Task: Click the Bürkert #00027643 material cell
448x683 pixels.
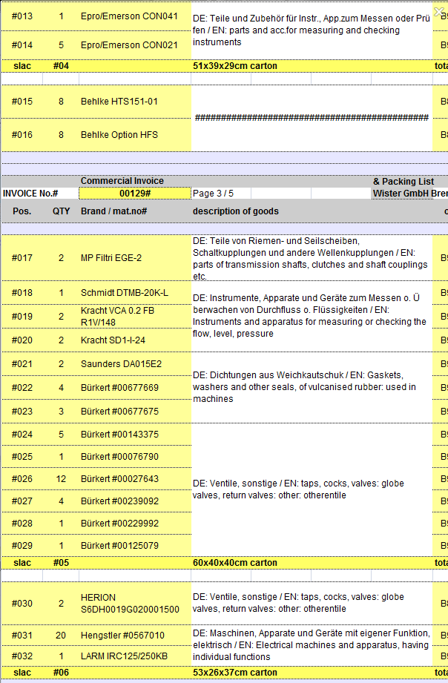Action: tap(119, 479)
